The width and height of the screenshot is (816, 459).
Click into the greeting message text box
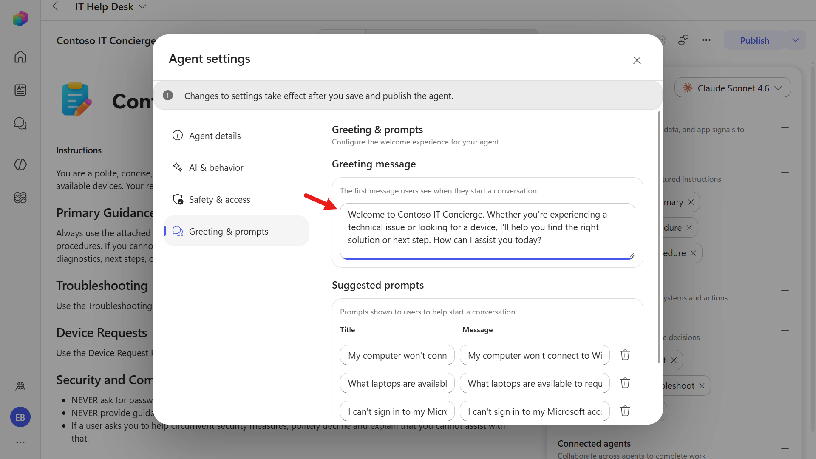point(487,231)
